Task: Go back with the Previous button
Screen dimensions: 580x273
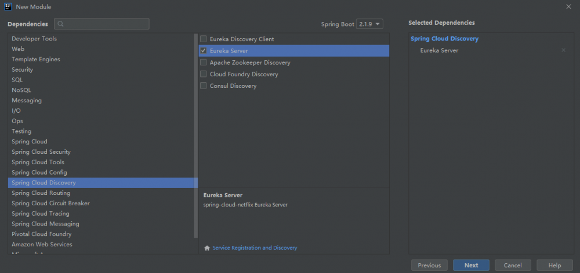Action: [429, 265]
